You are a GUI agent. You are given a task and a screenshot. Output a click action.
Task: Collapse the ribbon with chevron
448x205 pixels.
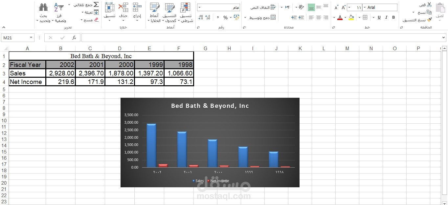(x=4, y=28)
